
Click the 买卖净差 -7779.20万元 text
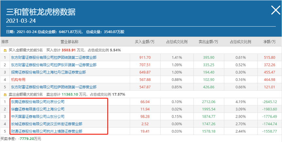[21, 139]
